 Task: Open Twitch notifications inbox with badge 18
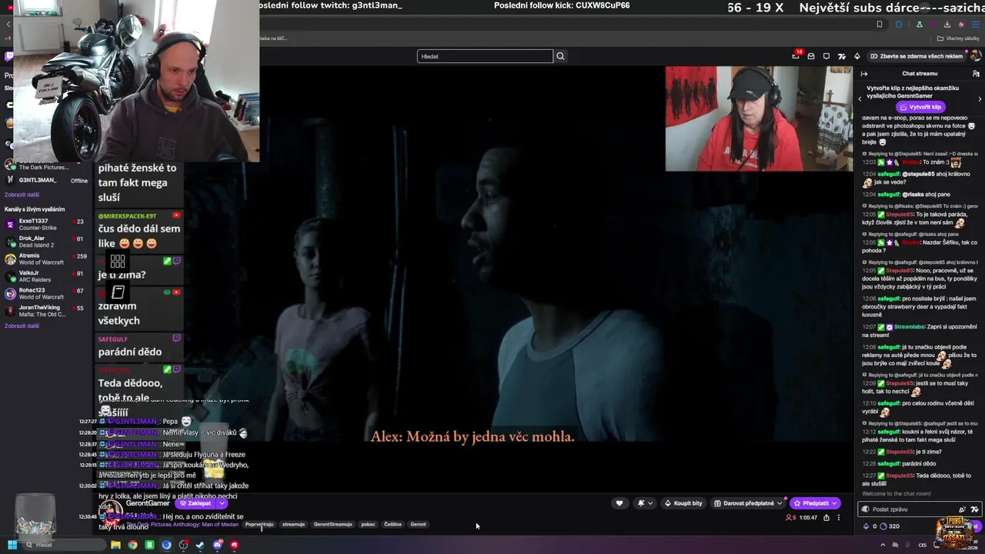(x=796, y=56)
